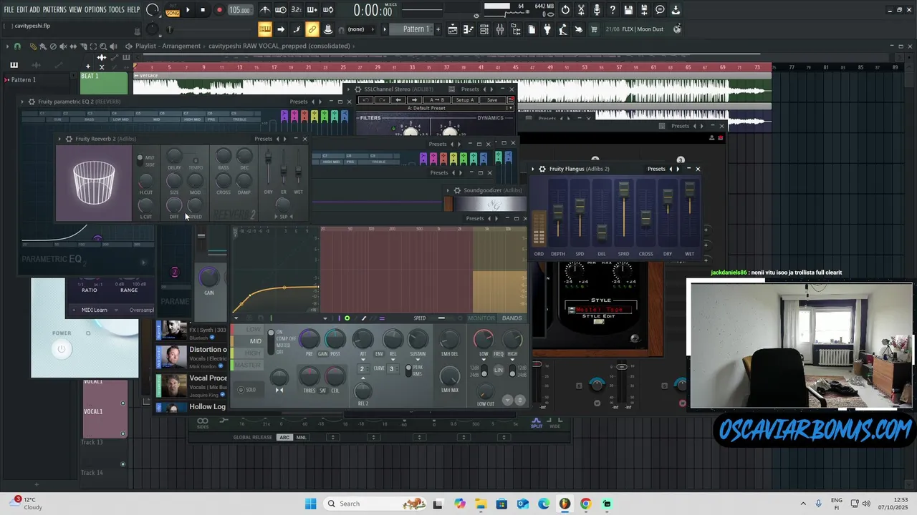Open the HELP menu

pos(133,10)
